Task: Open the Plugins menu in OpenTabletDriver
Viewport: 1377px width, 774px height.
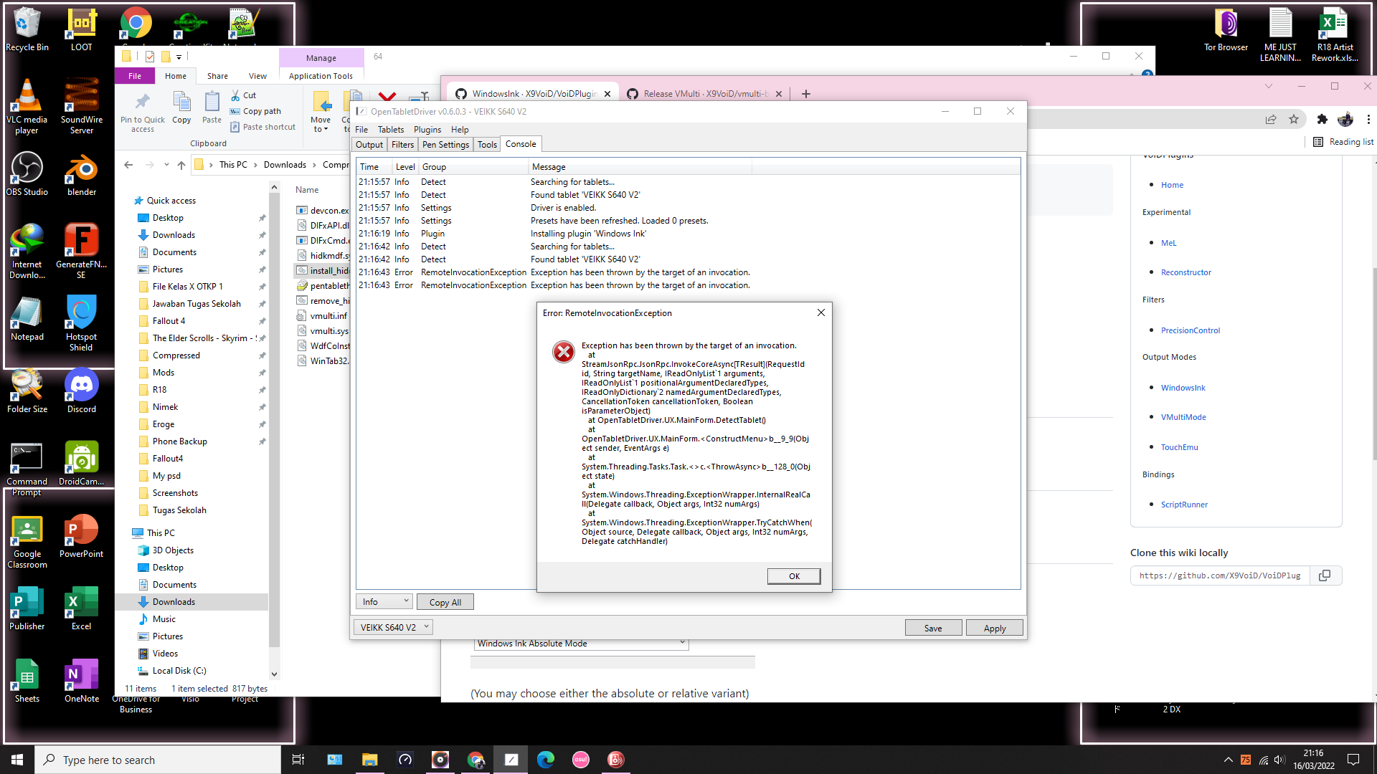Action: [x=427, y=130]
